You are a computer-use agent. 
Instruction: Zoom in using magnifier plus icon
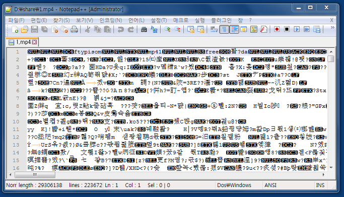[167, 29]
